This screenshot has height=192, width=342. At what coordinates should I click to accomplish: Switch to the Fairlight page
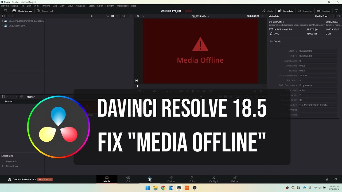(214, 179)
